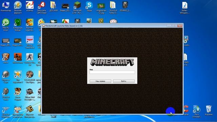Open S.T.A.L.K.E.R. radiation icon shortcut
The width and height of the screenshot is (217, 122).
(x=29, y=77)
